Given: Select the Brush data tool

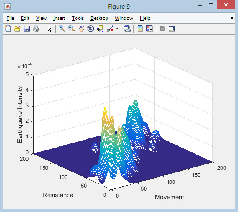Looking at the screenshot, I should pyautogui.click(x=110, y=29).
